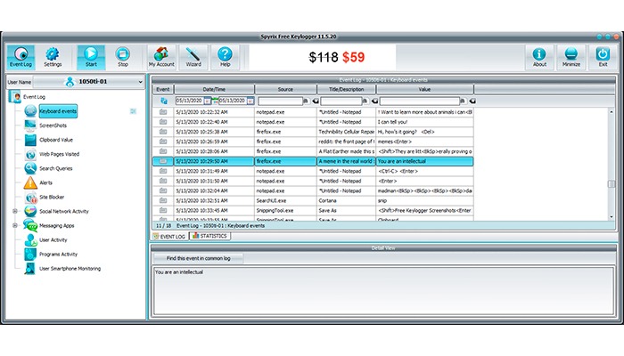Screen dimensions: 624x356
Task: Open Programs Activity in the sidebar
Action: pyautogui.click(x=58, y=255)
